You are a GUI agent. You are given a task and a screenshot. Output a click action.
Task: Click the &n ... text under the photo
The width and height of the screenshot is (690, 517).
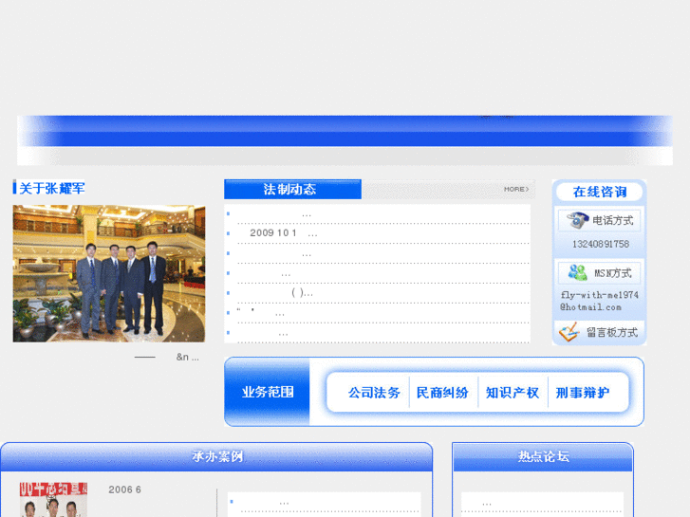click(188, 358)
